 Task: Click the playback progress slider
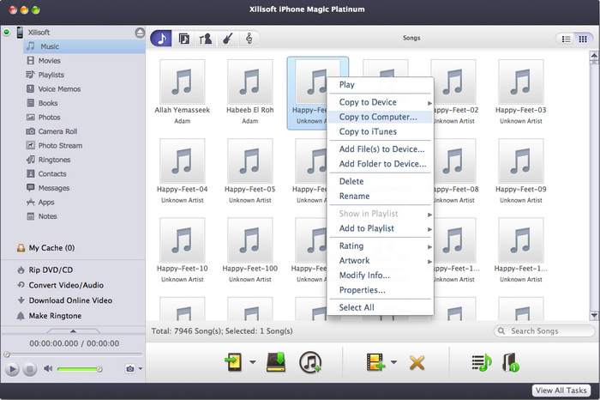click(73, 355)
